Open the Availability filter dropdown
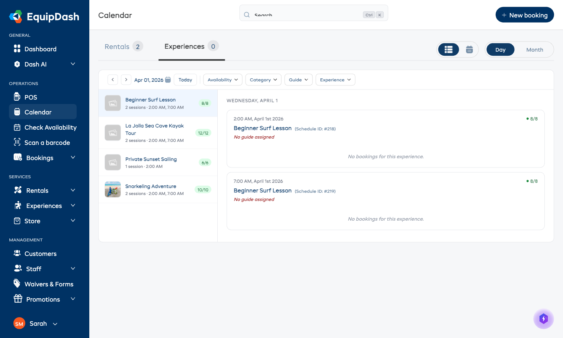The height and width of the screenshot is (338, 563). [223, 79]
